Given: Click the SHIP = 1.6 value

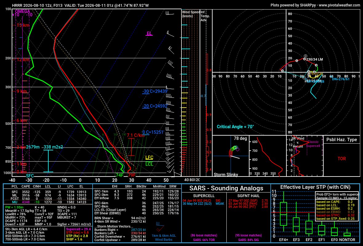Looking at the screenshot, I should tap(74, 239).
